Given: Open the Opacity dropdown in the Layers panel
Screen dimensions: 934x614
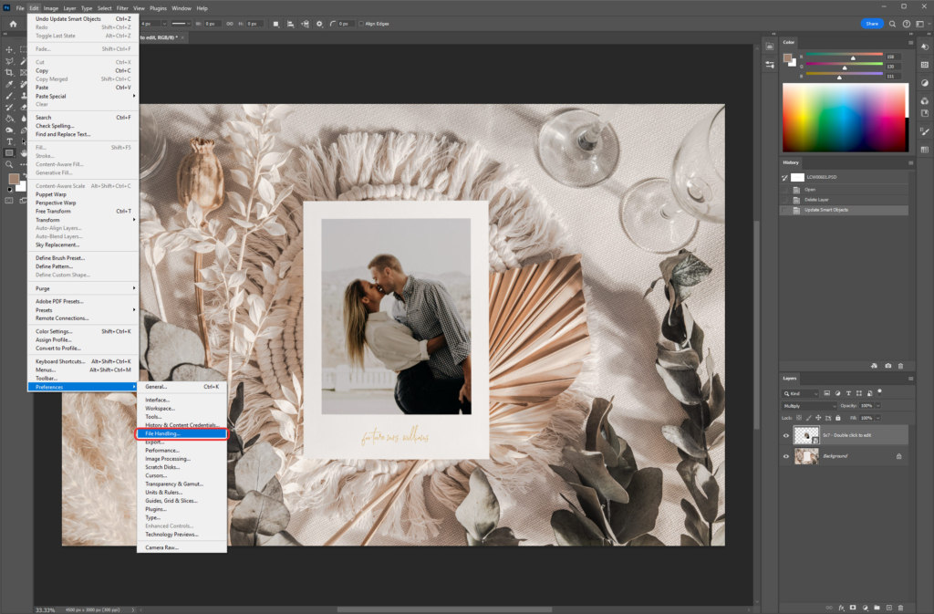Looking at the screenshot, I should 877,406.
